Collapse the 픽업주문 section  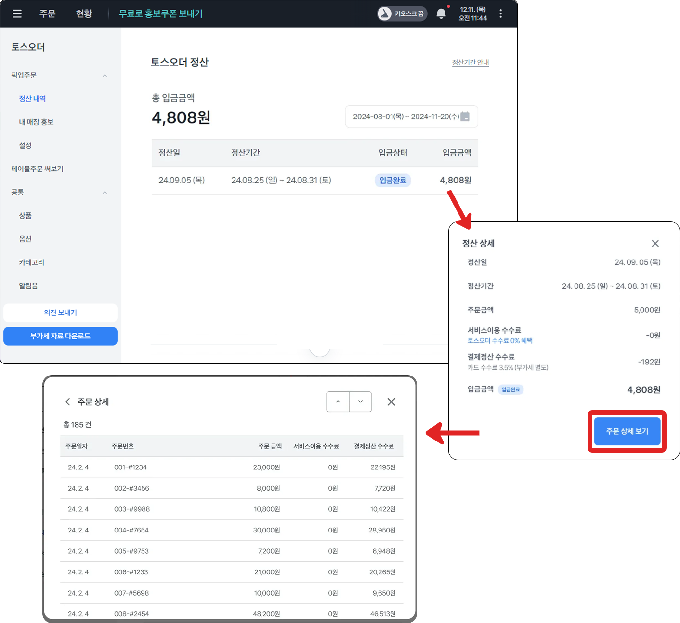click(105, 76)
